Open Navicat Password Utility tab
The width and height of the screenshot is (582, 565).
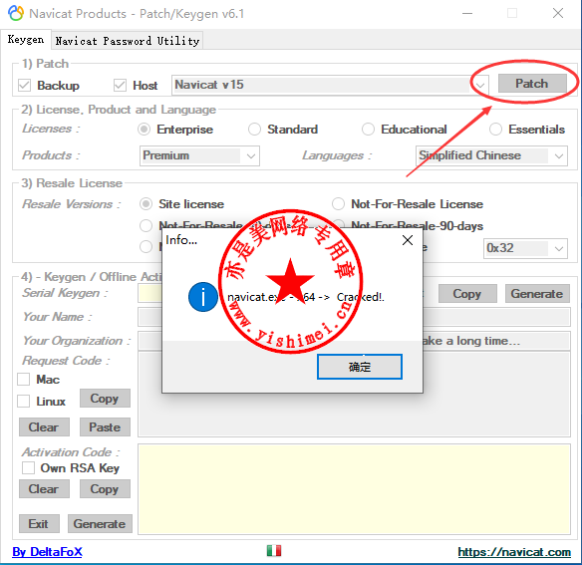click(x=128, y=41)
